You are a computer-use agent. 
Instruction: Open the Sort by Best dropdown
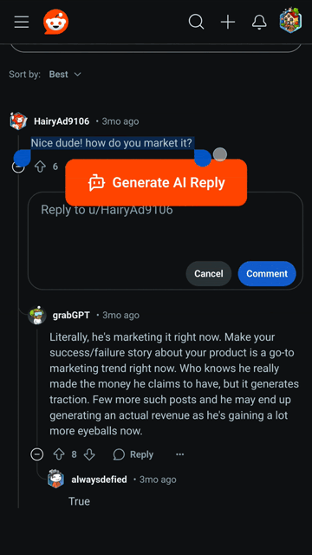(65, 75)
